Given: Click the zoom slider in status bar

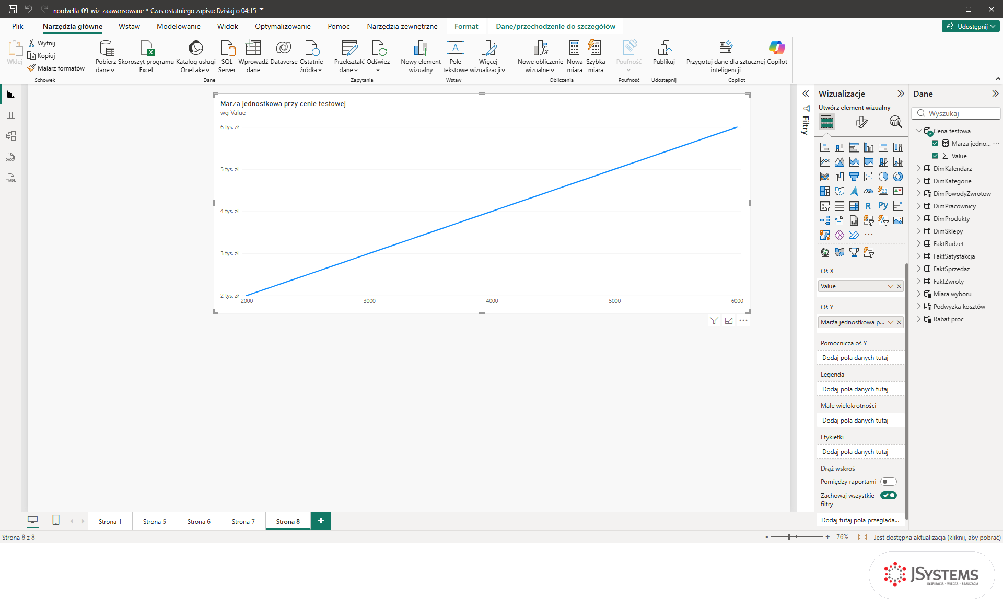Looking at the screenshot, I should 797,537.
